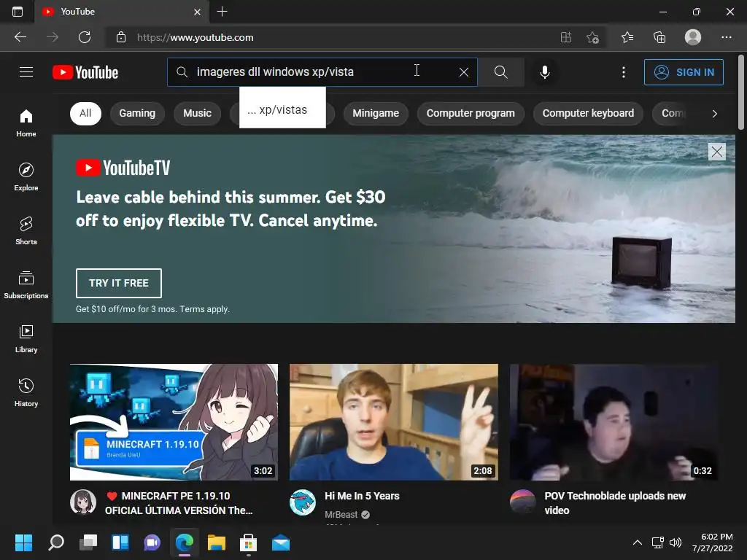
Task: Open the YouTube hamburger guide menu
Action: coord(26,72)
